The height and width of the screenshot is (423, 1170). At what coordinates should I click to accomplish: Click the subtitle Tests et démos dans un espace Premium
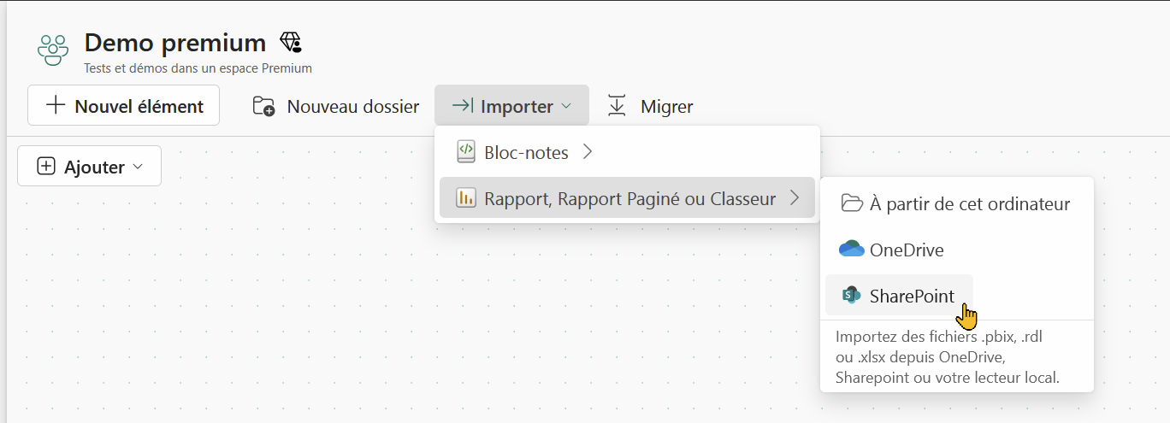pos(198,68)
